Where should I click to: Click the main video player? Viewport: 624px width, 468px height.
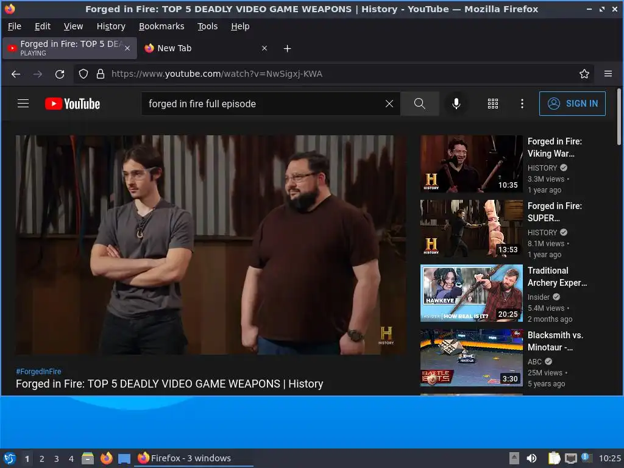point(211,245)
